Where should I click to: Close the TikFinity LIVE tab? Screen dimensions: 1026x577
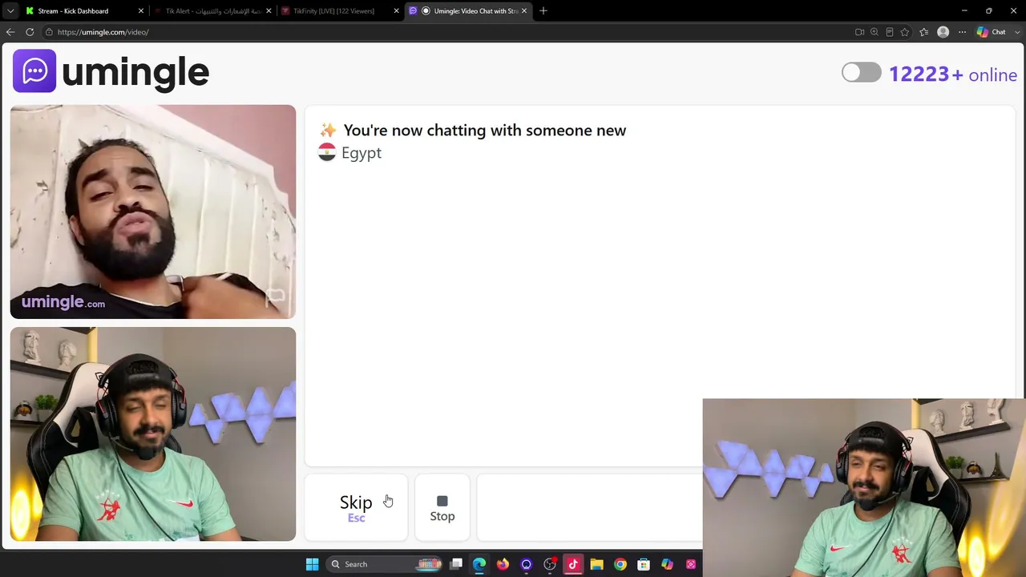click(396, 11)
